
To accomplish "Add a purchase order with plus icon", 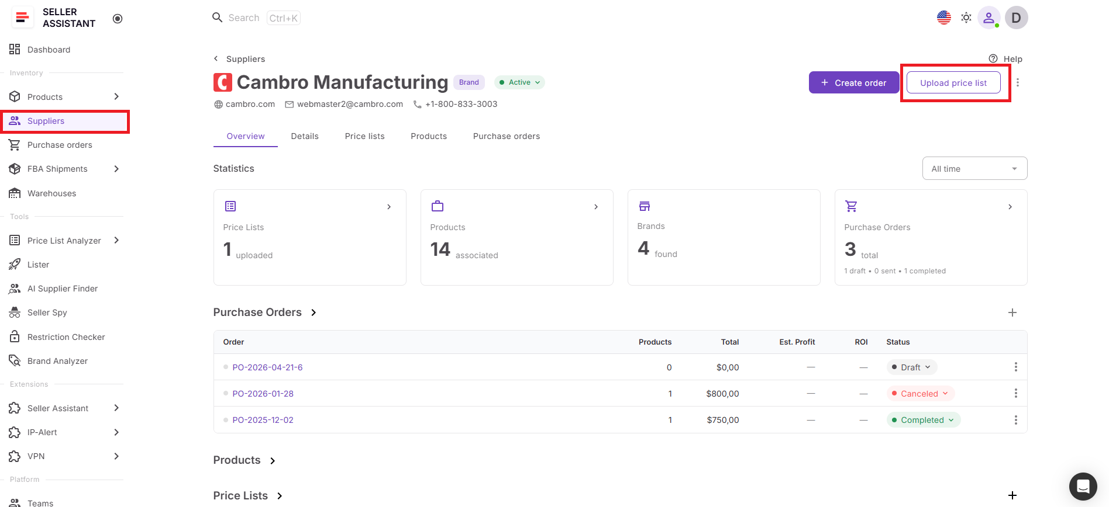I will pos(1012,312).
